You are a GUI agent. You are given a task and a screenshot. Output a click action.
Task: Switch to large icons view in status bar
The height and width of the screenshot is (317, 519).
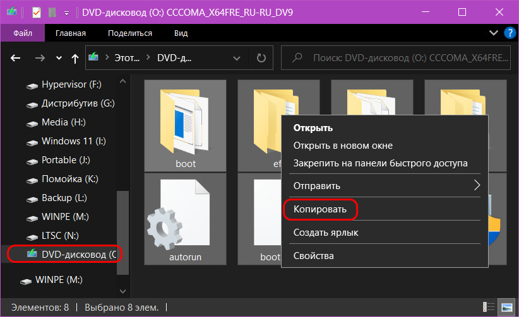pyautogui.click(x=507, y=307)
